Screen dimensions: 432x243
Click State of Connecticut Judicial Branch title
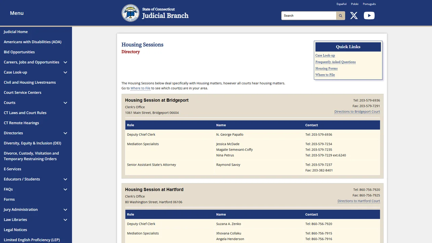tap(165, 13)
